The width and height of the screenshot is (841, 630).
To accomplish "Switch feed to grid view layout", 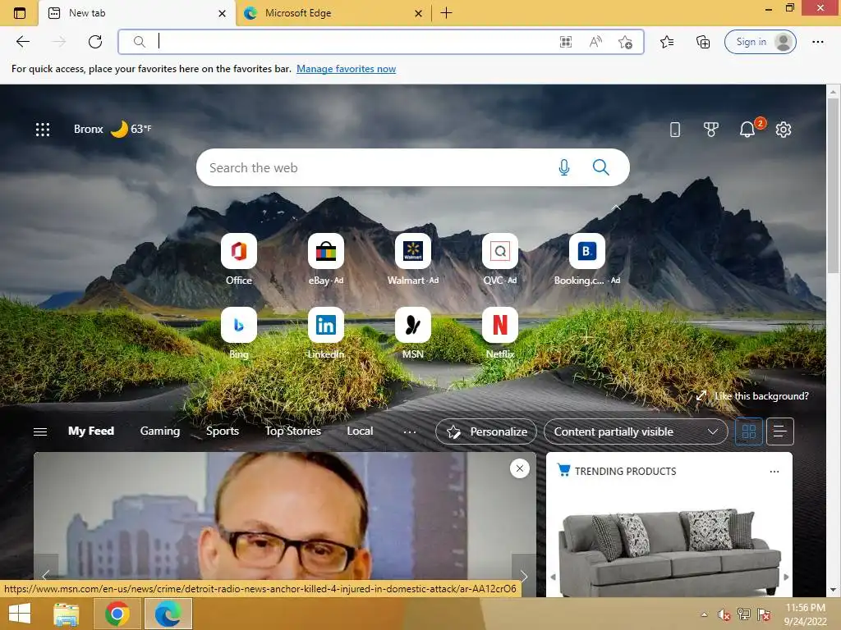I will click(x=749, y=431).
